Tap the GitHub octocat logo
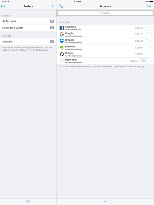This screenshot has width=154, height=205. pos(62,54)
